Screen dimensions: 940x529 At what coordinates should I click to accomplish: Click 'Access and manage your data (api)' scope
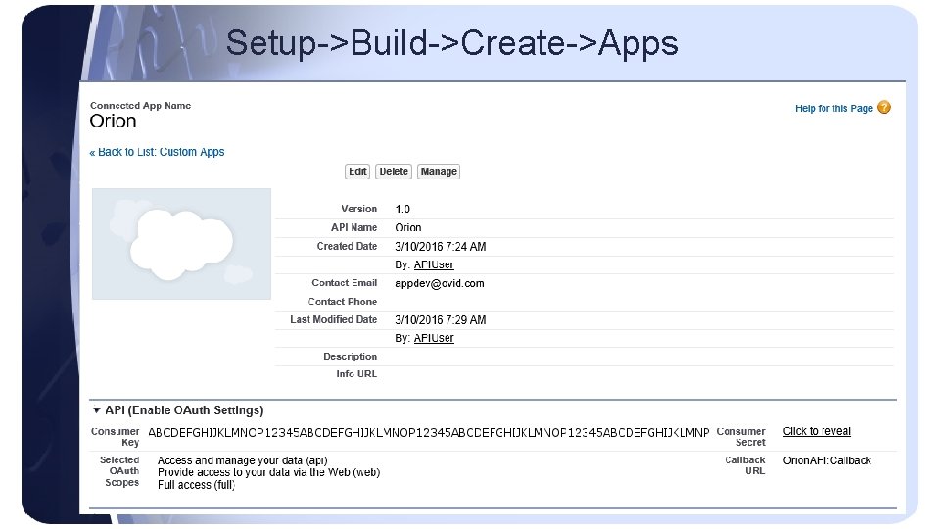[x=242, y=460]
